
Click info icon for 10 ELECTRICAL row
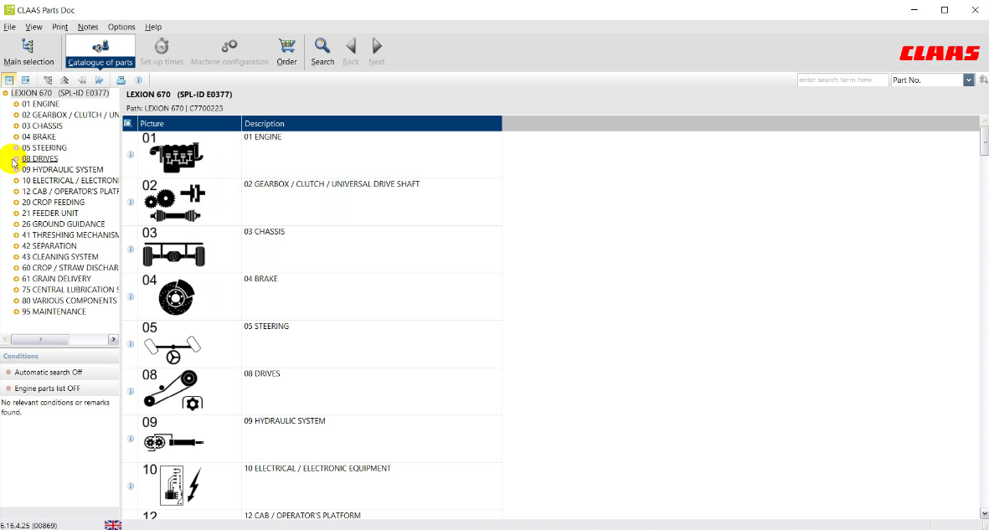(x=131, y=486)
